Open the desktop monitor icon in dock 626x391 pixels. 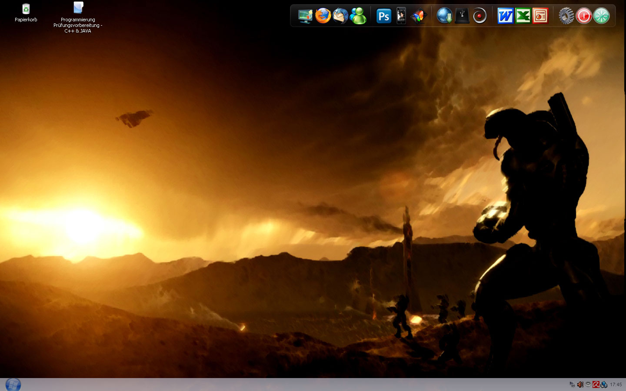coord(305,16)
